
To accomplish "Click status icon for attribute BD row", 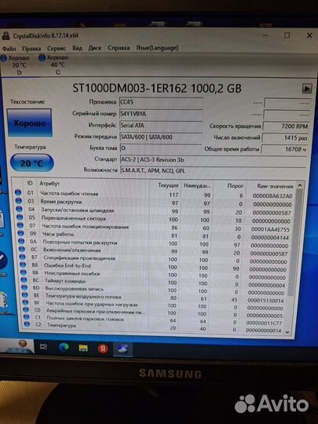I will coord(24,287).
